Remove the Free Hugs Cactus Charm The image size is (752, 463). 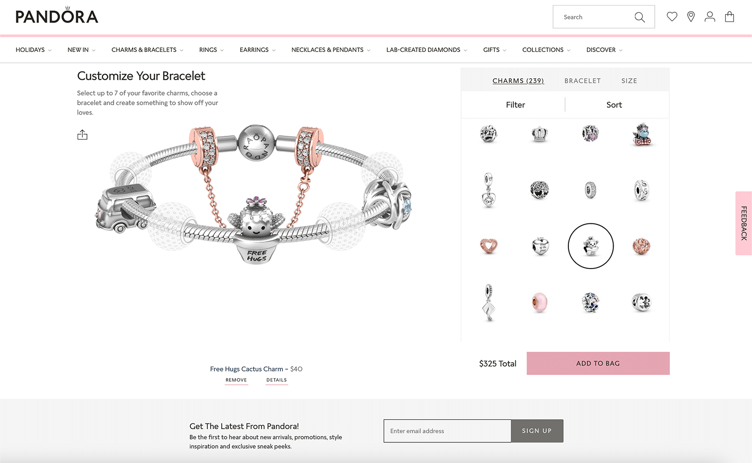[x=236, y=380]
